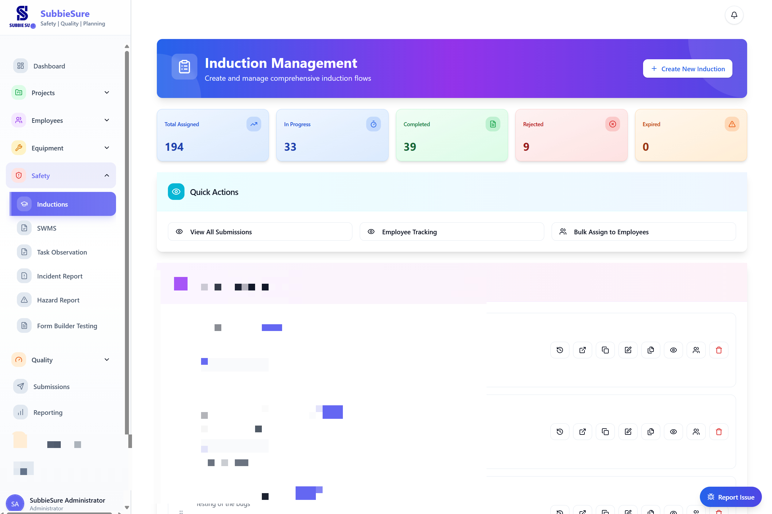Edit the first induction

tap(628, 350)
